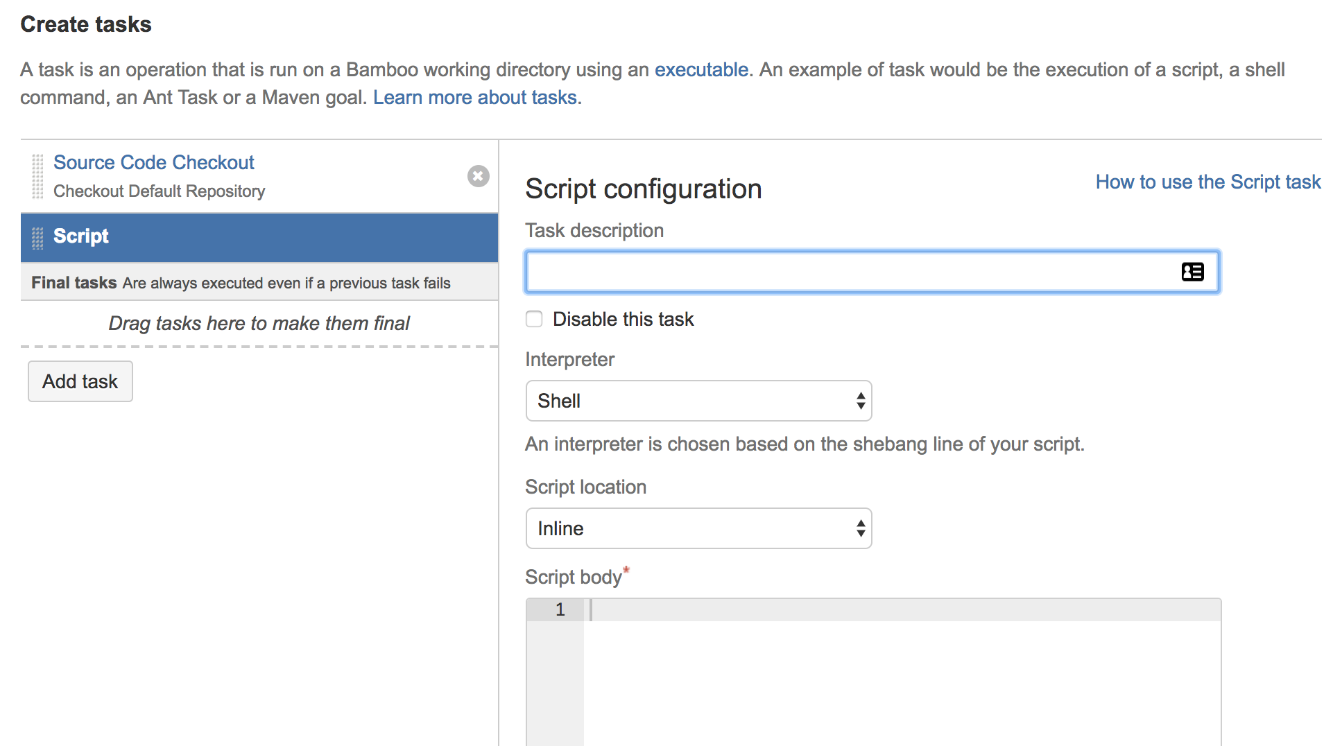
Task: Click the autofill card icon in Task description
Action: click(x=1192, y=272)
